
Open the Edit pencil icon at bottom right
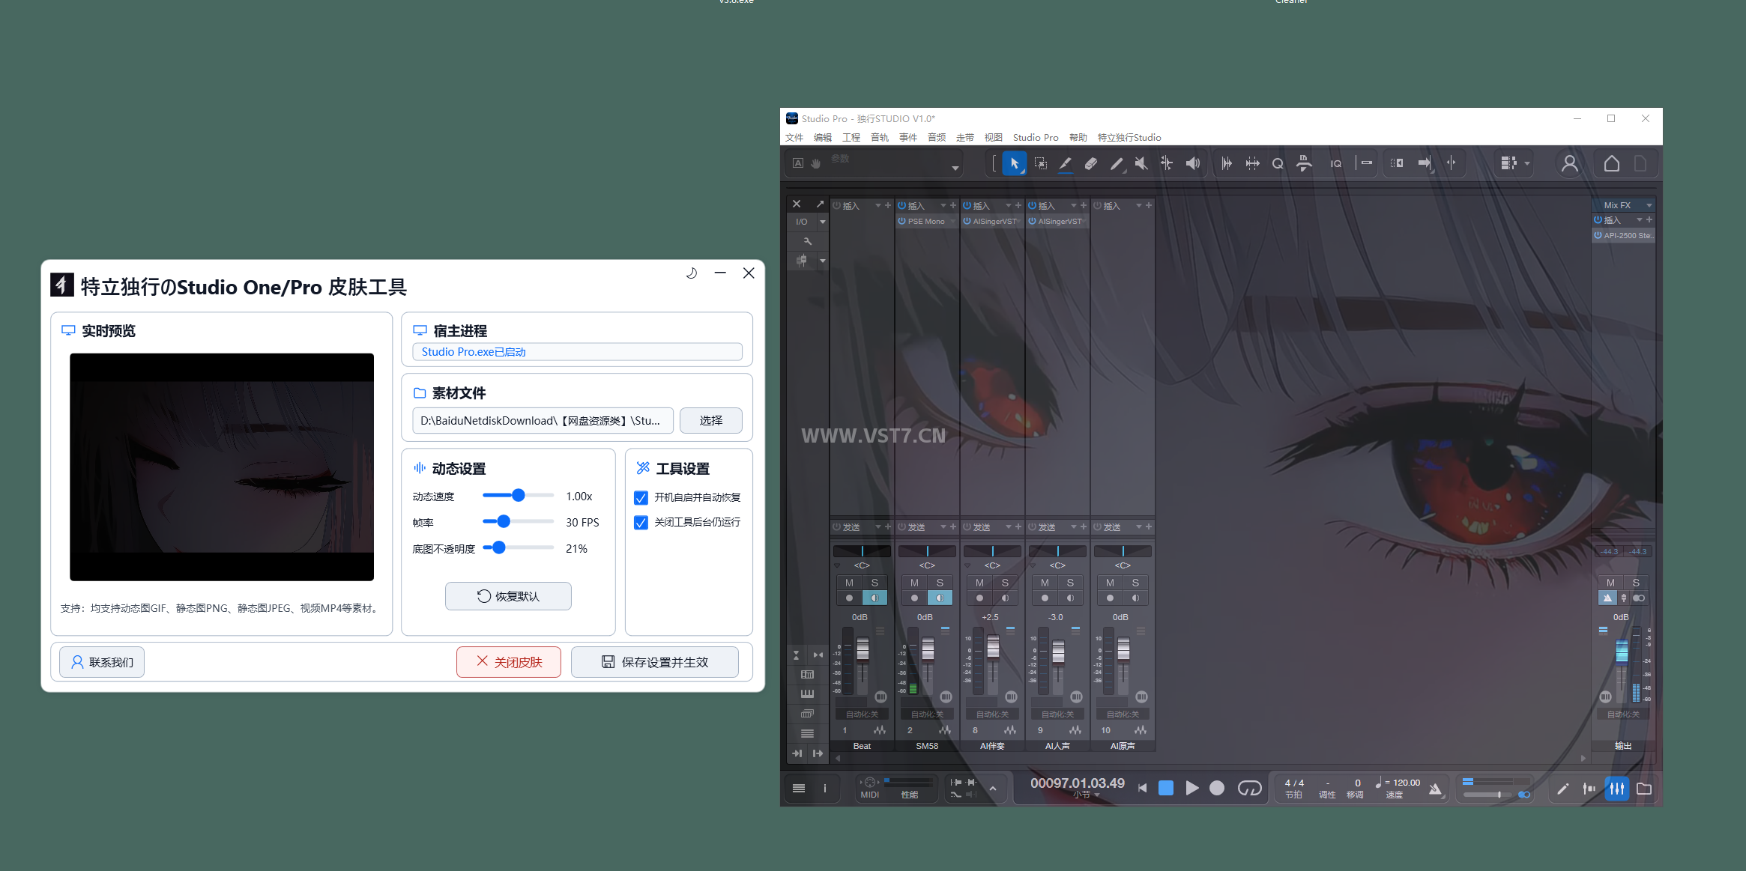[1562, 789]
